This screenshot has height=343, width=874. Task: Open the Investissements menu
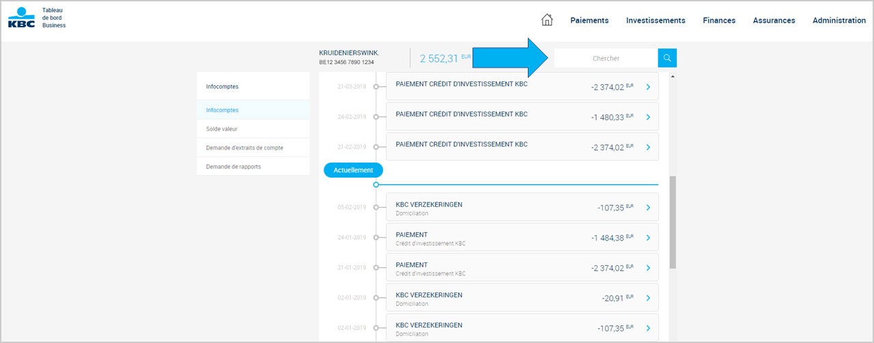click(655, 20)
